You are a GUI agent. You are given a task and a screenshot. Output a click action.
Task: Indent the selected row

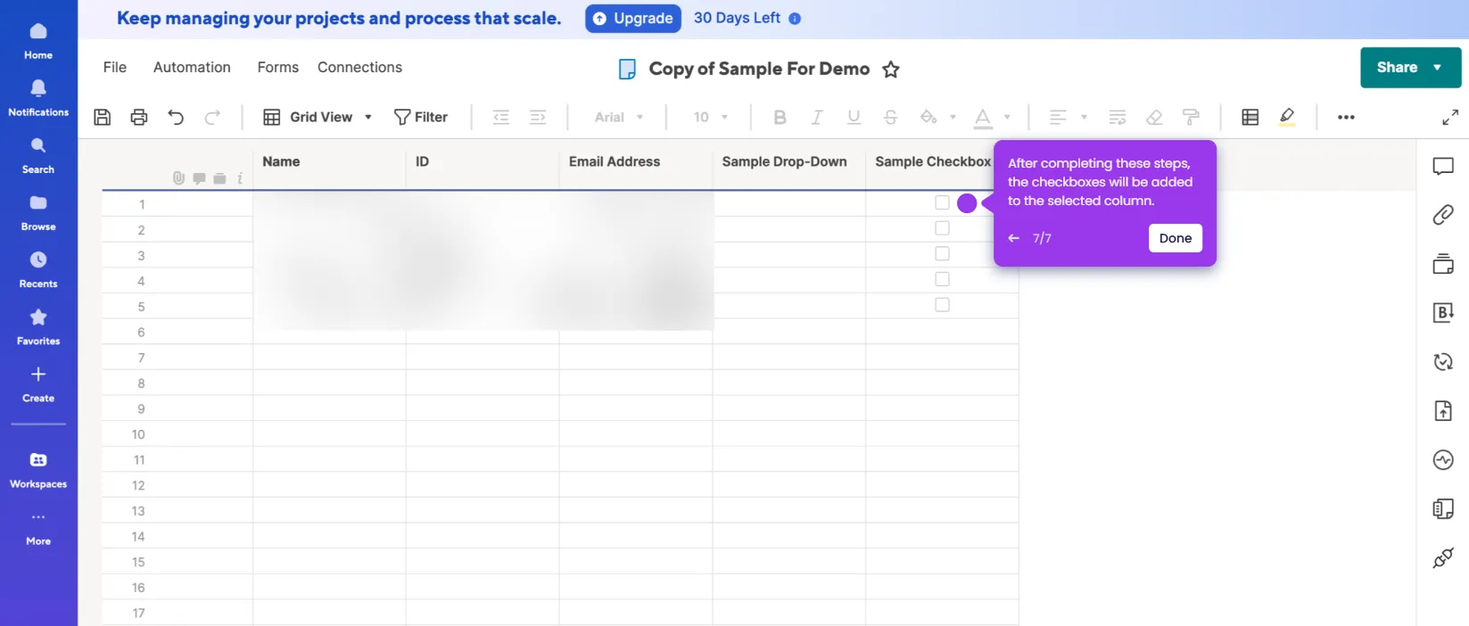pyautogui.click(x=538, y=117)
